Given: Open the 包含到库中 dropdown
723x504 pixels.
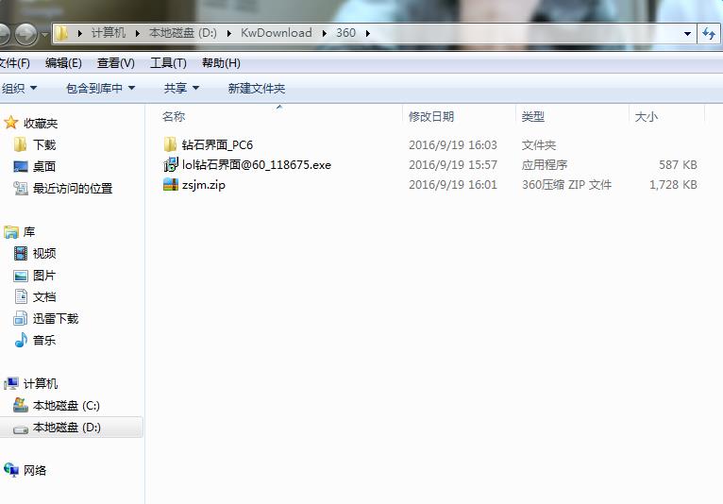Looking at the screenshot, I should tap(100, 88).
